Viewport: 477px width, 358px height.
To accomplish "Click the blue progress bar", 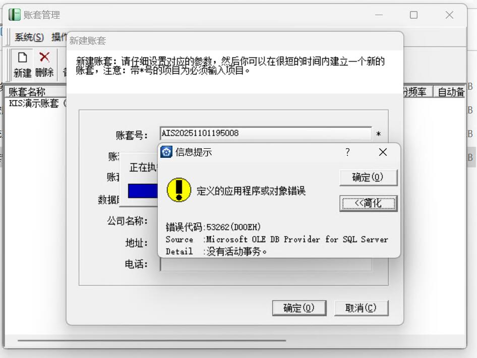I will point(143,191).
